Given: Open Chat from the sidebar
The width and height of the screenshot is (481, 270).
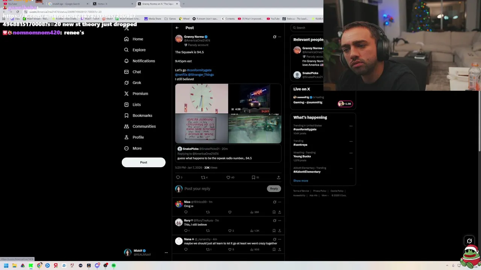Looking at the screenshot, I should [133, 72].
